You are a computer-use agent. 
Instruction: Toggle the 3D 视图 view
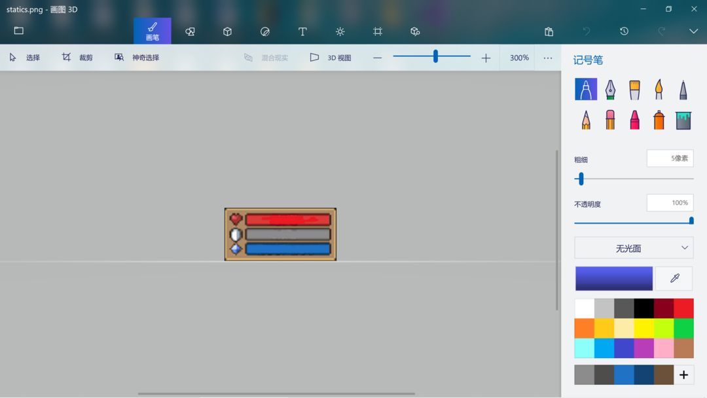[x=331, y=58]
